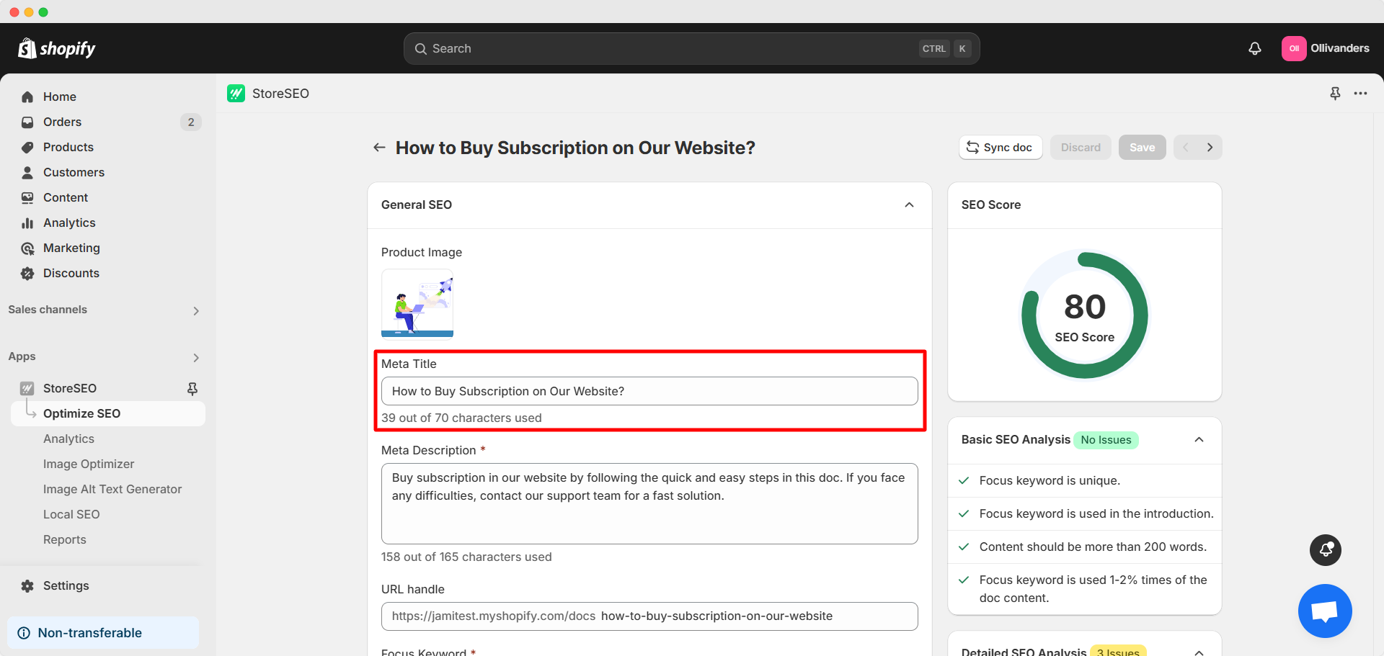Screen dimensions: 1384x656
Task: Pin the StoreSEO app
Action: pyautogui.click(x=192, y=388)
